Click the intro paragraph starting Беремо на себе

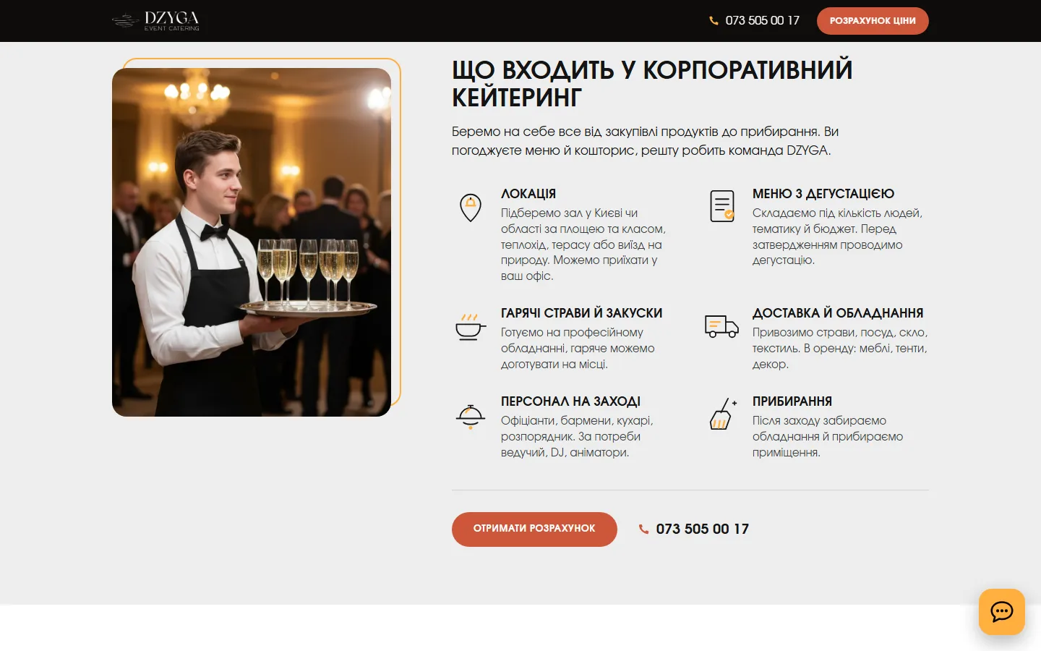pyautogui.click(x=645, y=141)
